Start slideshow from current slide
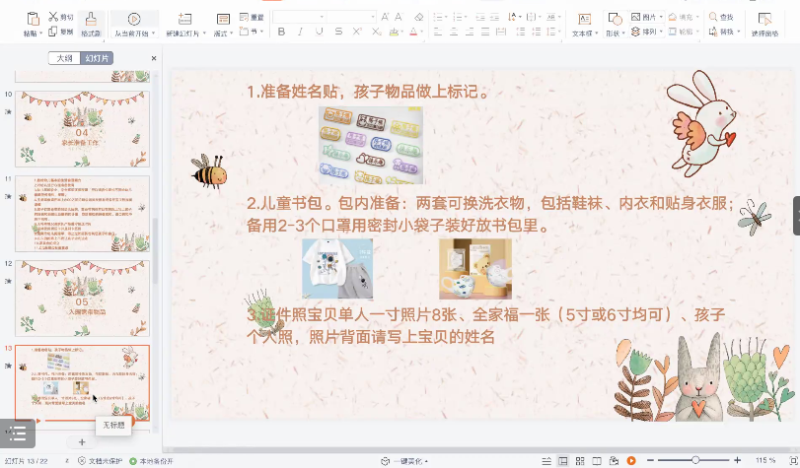800x468 pixels. (134, 20)
